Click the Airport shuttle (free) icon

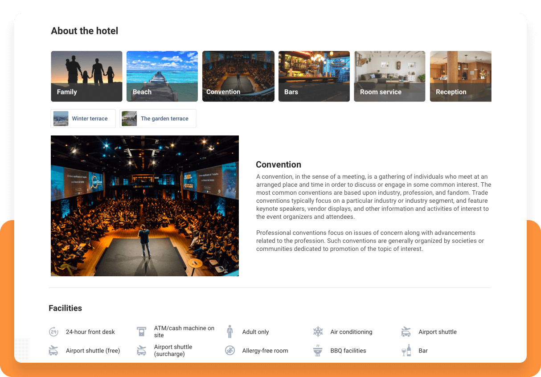(53, 350)
